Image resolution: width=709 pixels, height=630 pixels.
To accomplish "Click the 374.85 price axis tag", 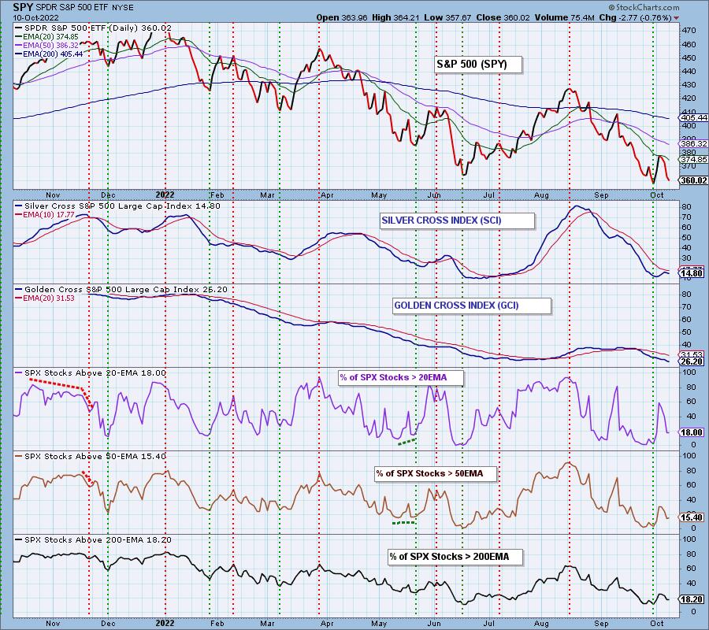I will pyautogui.click(x=693, y=159).
